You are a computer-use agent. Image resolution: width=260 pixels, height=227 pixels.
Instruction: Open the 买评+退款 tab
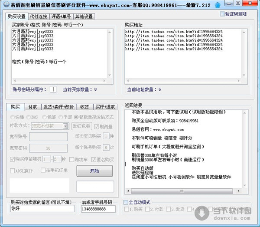click(x=105, y=107)
